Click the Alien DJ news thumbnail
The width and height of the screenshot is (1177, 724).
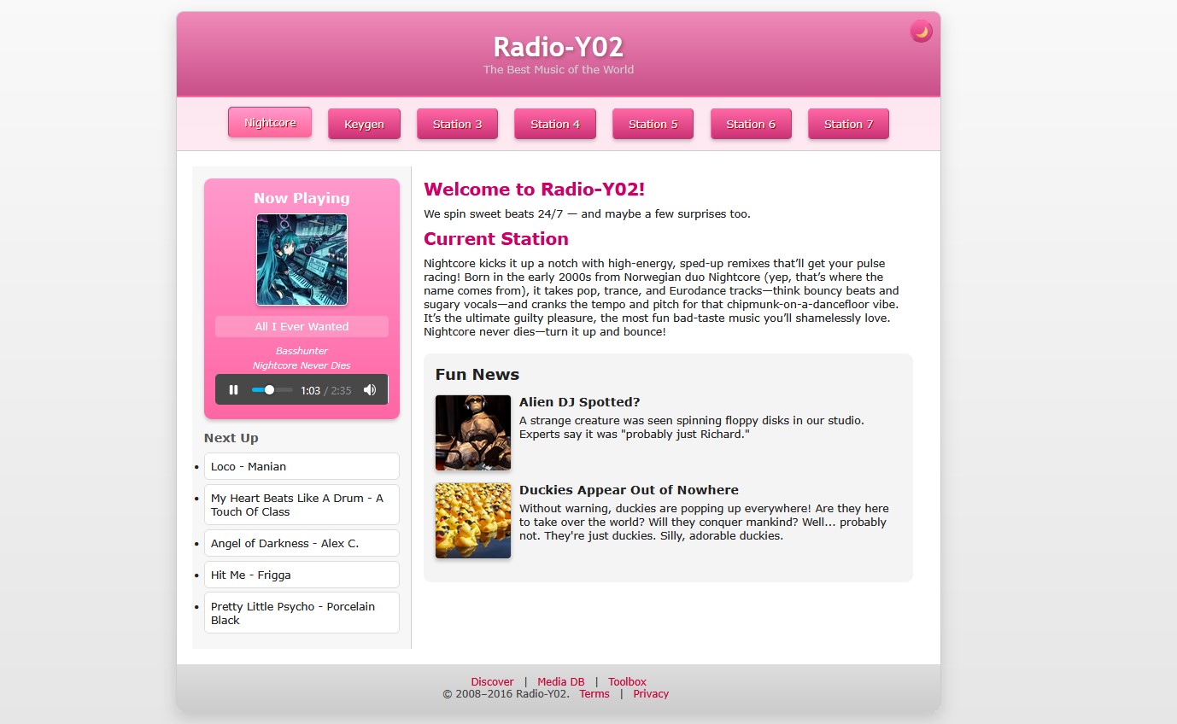(473, 432)
